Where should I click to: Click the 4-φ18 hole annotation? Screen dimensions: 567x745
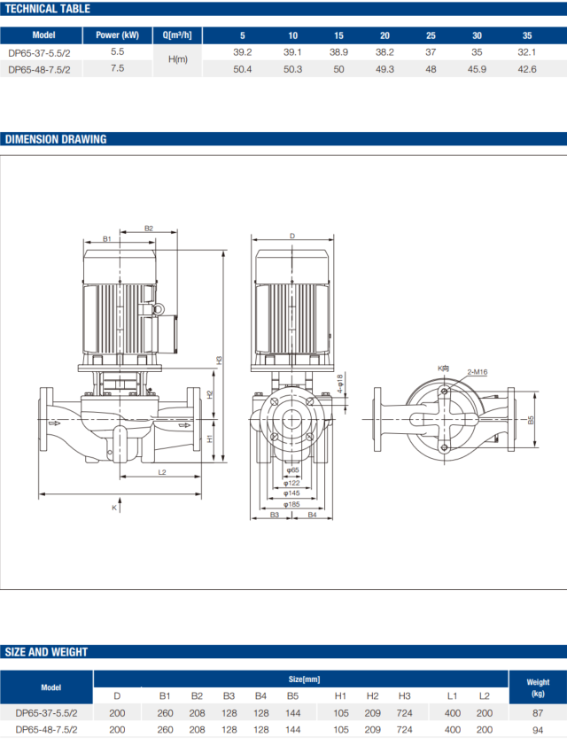point(339,384)
